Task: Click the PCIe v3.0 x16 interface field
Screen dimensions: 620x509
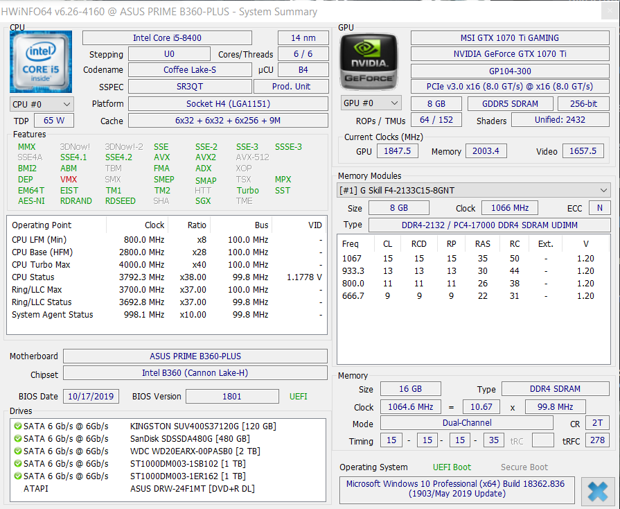Action: (510, 87)
